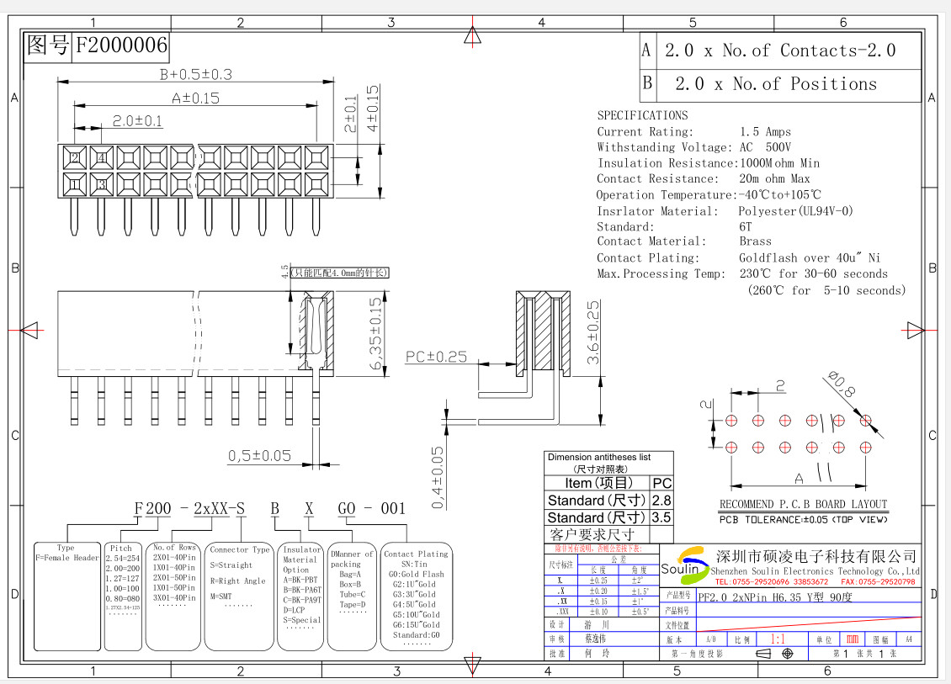Click the Dimension antitheses list header
Image resolution: width=951 pixels, height=684 pixels.
pyautogui.click(x=598, y=462)
